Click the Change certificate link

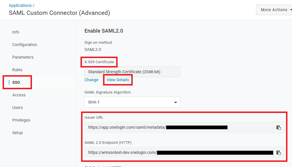pyautogui.click(x=91, y=80)
